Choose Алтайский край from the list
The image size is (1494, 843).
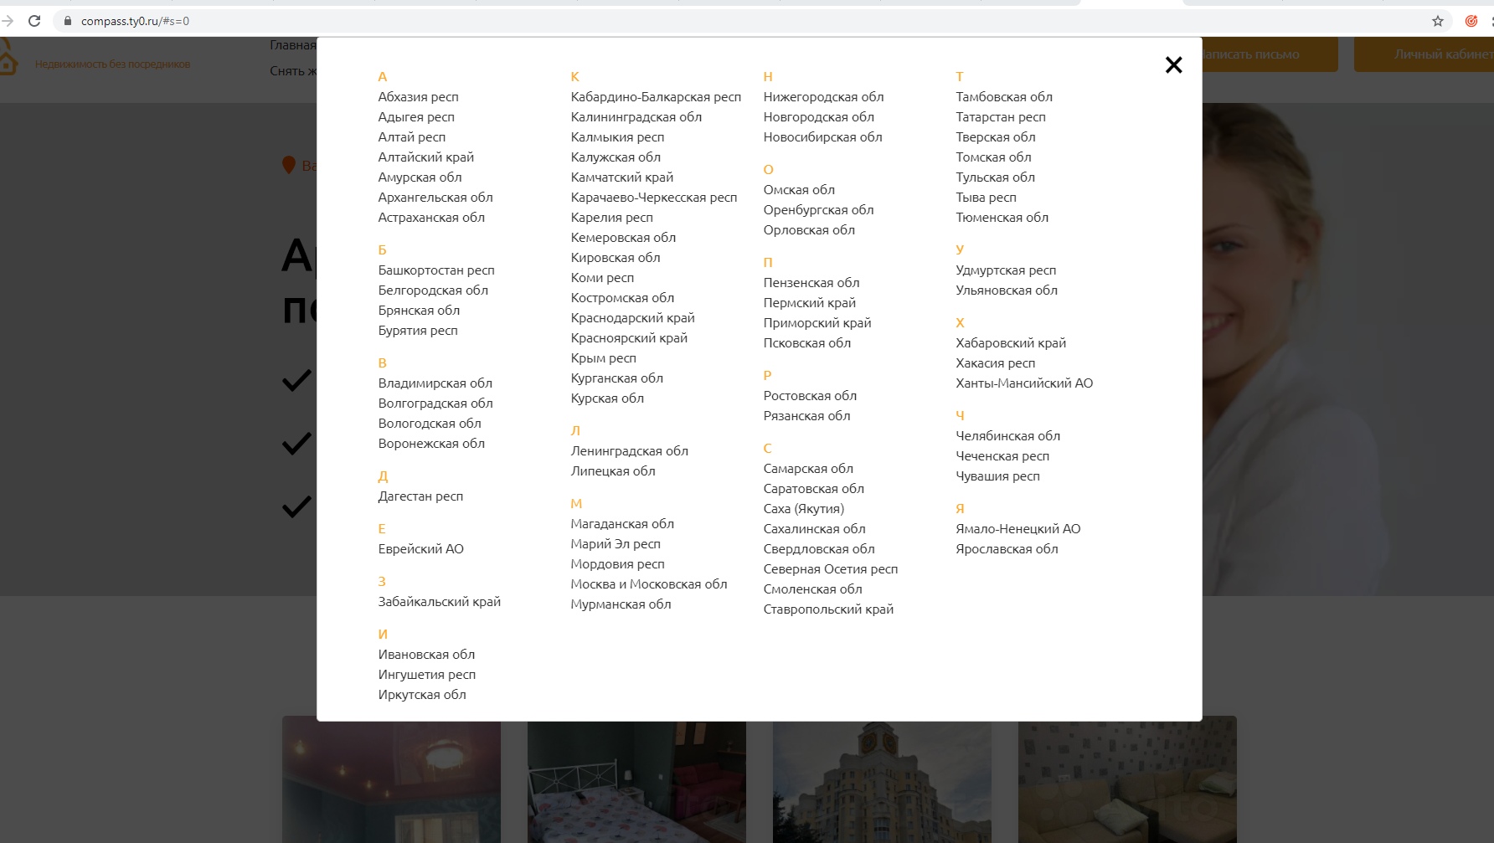425,157
